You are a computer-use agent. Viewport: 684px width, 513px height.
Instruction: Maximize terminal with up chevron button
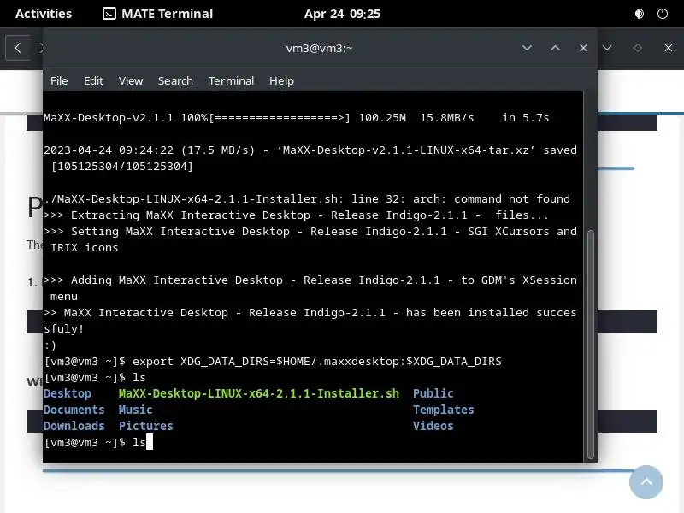click(555, 48)
